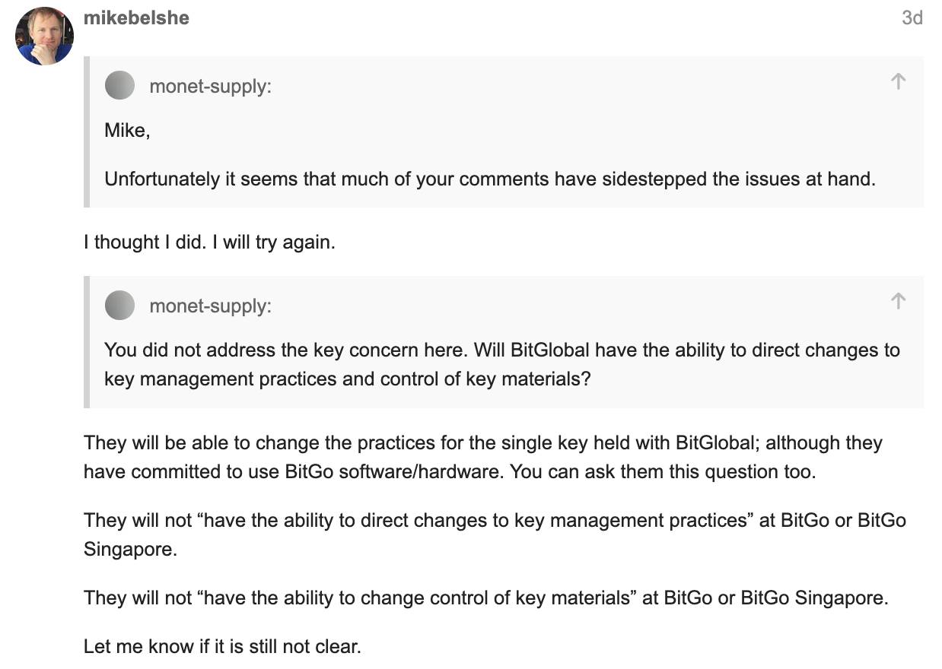Open mikebelshe's profile avatar photo

pos(44,36)
